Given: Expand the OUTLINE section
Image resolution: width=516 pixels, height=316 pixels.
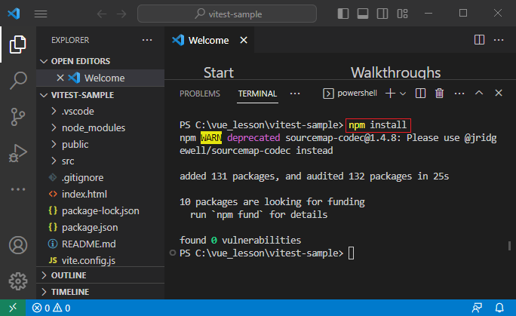Looking at the screenshot, I should pos(100,275).
